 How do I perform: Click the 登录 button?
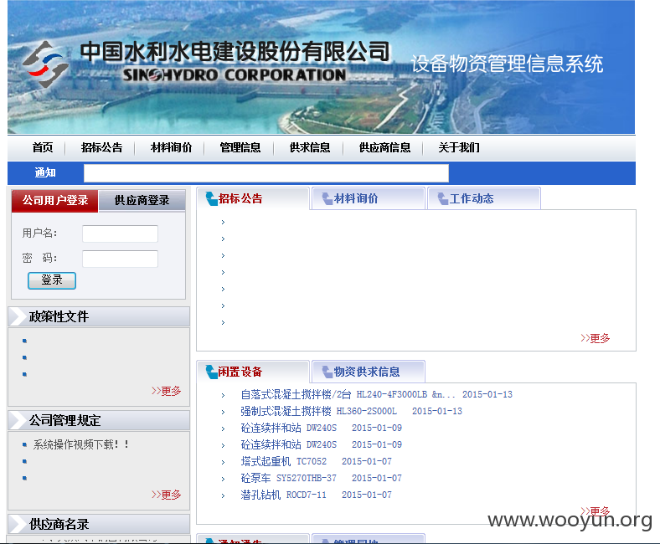click(x=52, y=280)
